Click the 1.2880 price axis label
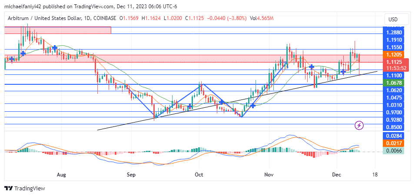This screenshot has height=196, width=415. pos(394,33)
